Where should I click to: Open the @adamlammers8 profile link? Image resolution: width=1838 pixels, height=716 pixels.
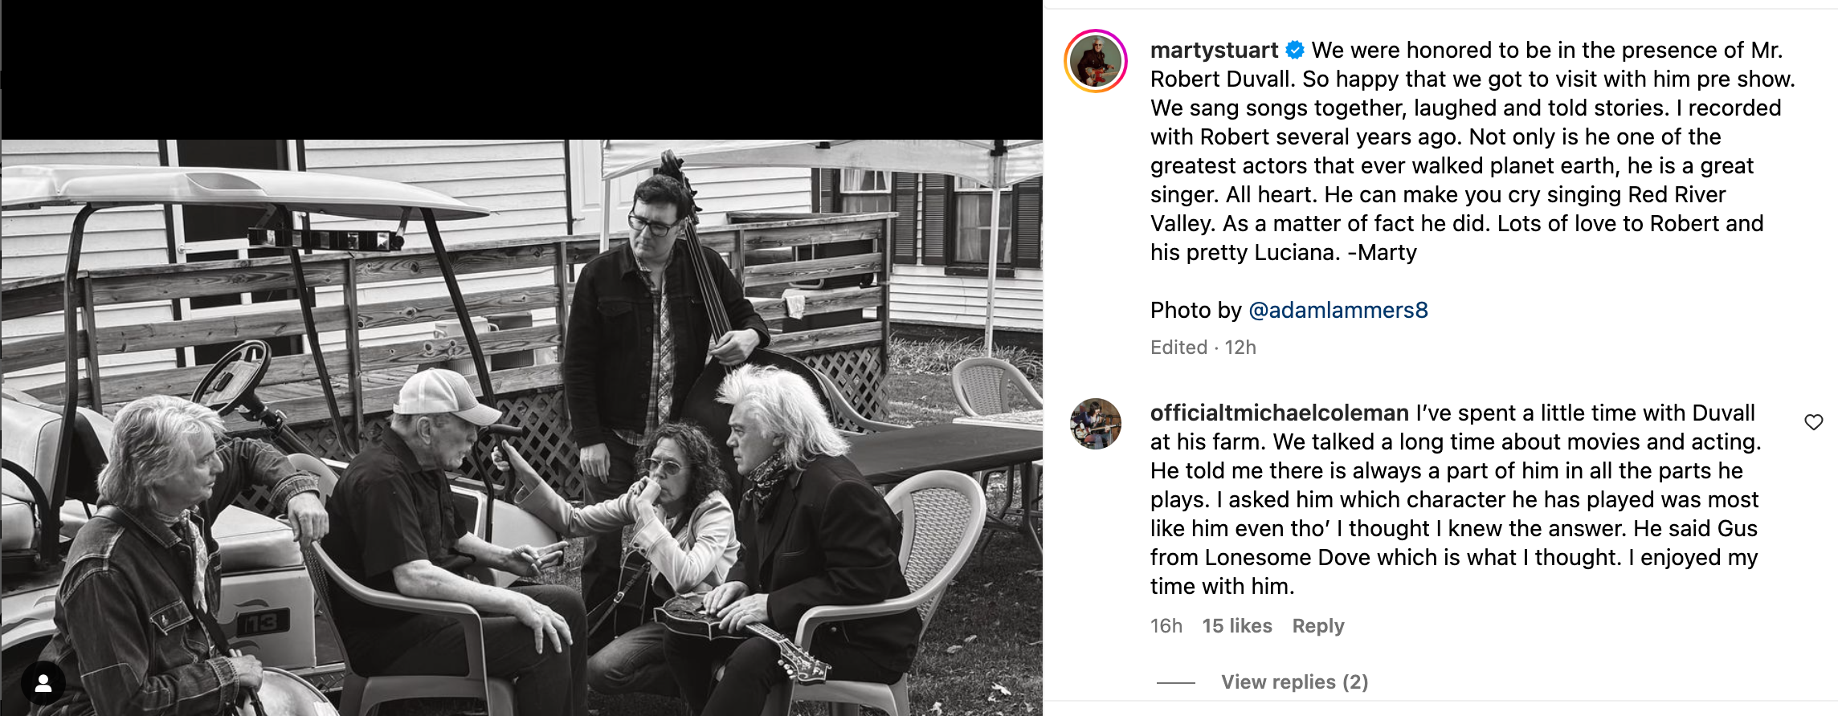point(1338,311)
